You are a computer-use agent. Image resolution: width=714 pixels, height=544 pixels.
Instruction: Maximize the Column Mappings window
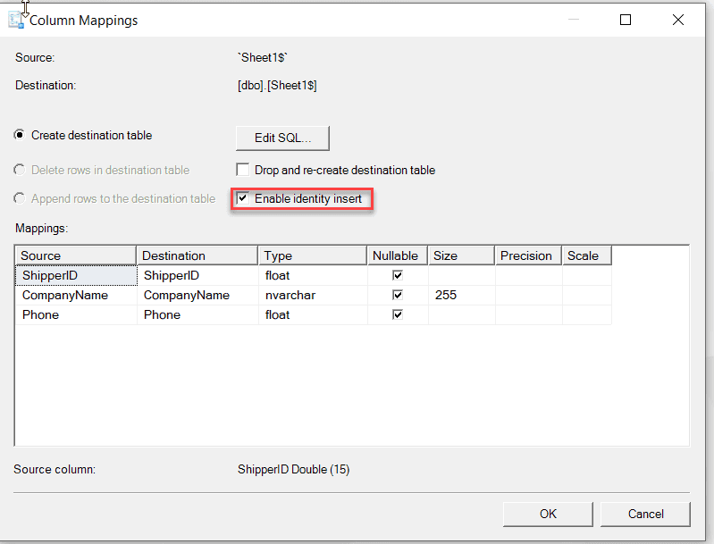(626, 21)
